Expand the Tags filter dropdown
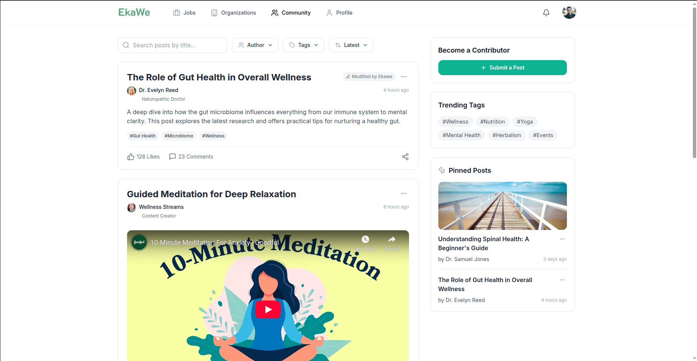This screenshot has width=697, height=361. pos(303,45)
